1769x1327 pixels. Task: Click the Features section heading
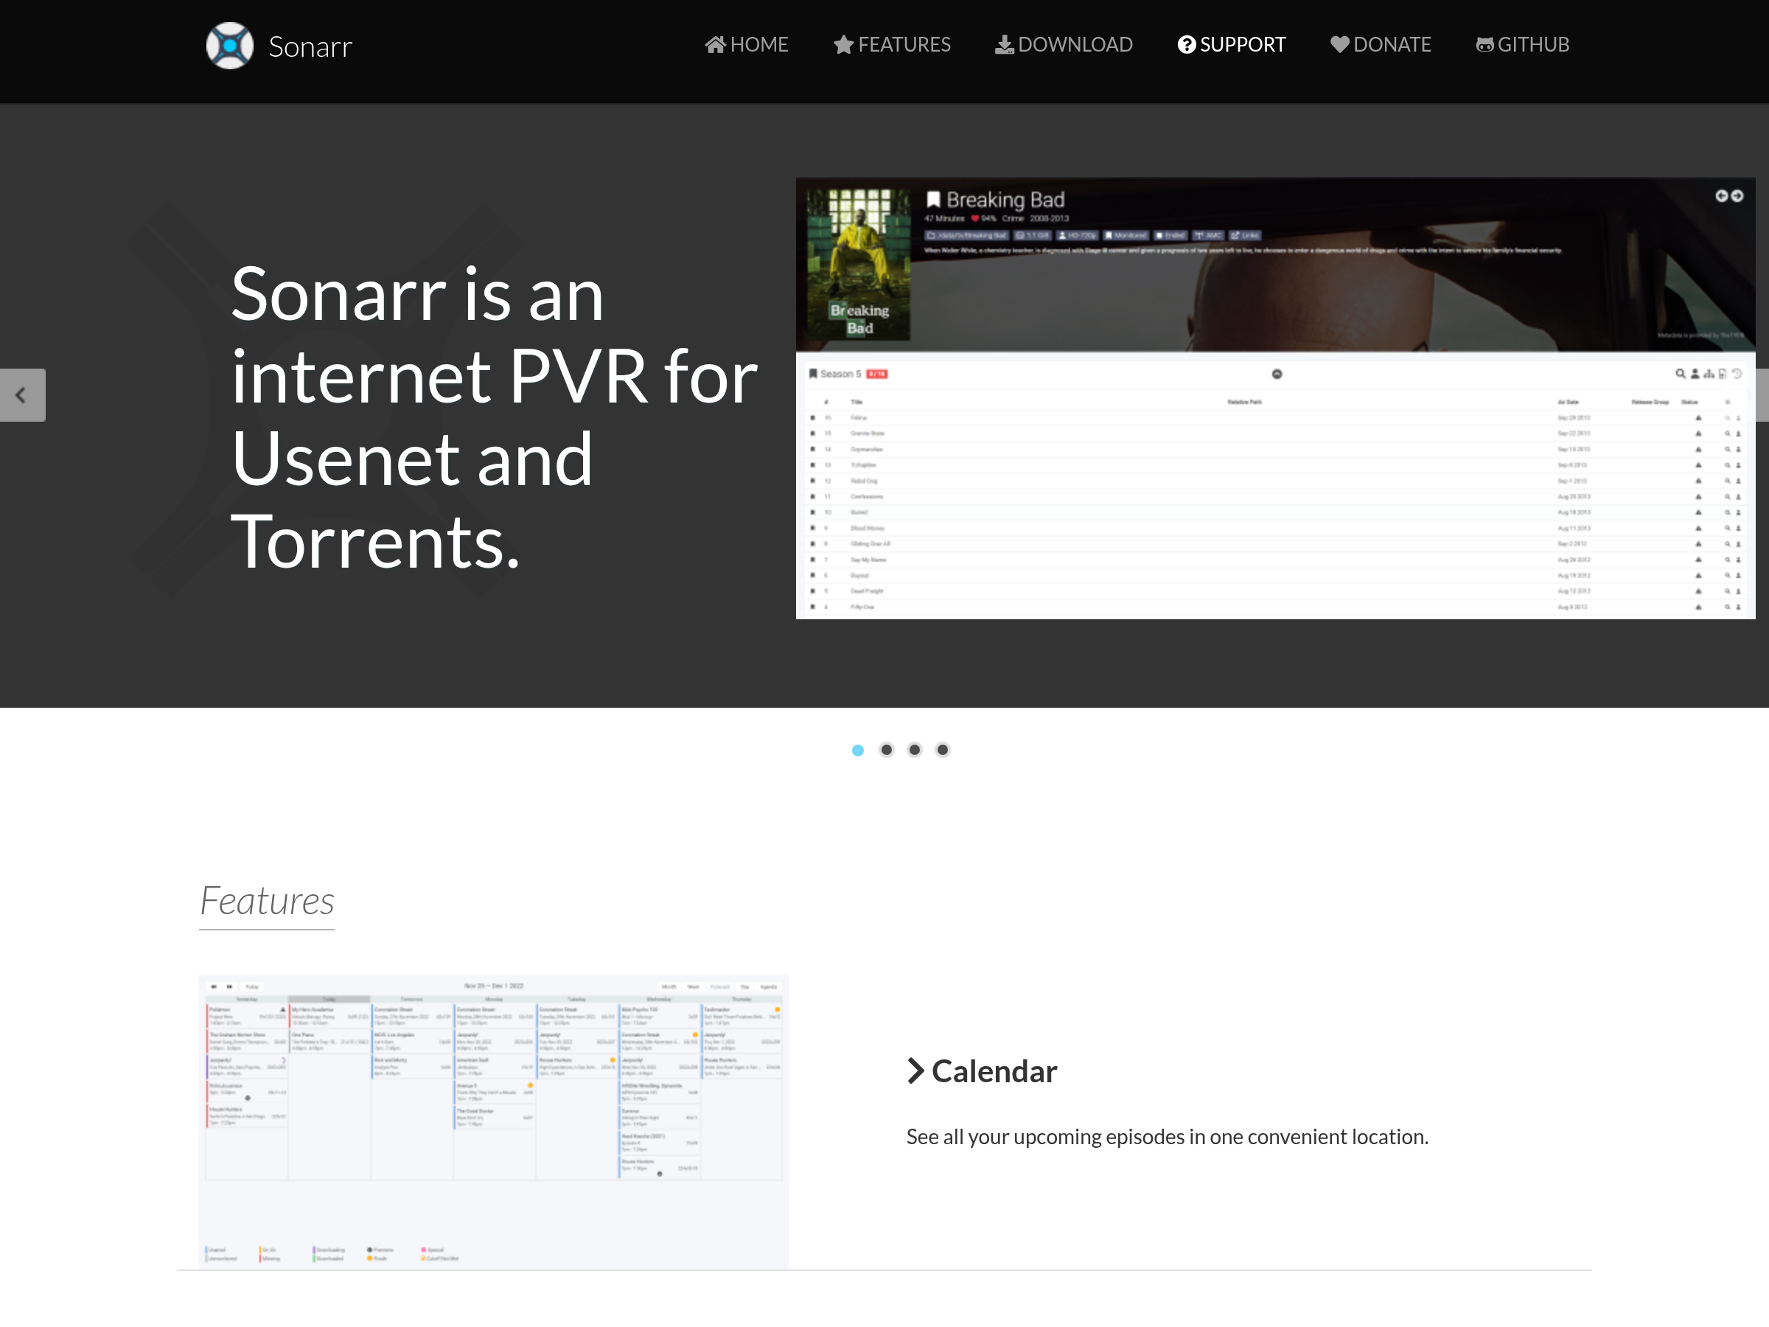[x=266, y=902]
